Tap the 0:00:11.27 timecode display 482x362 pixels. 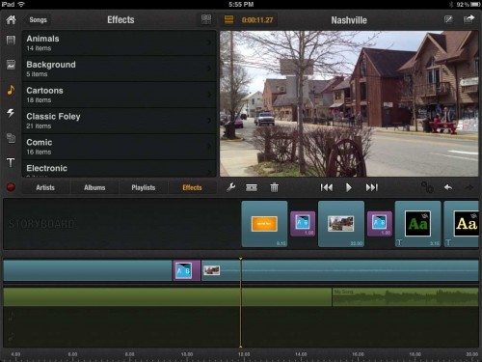[257, 20]
